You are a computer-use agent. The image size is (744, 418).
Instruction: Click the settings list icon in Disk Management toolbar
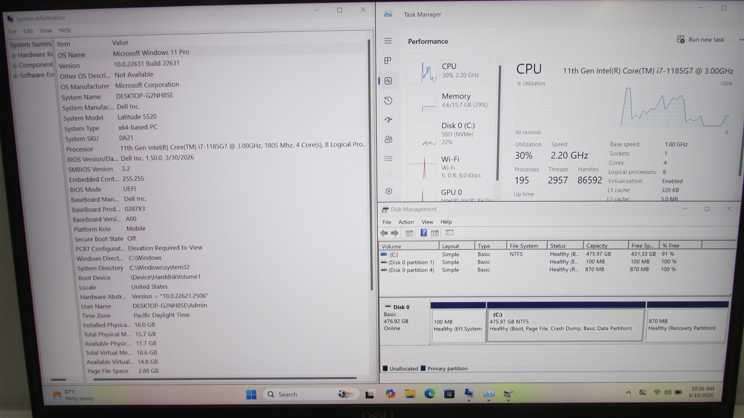449,233
